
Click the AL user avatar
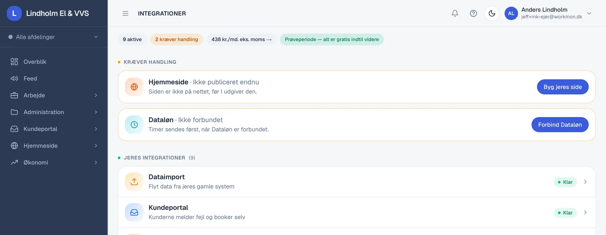click(x=511, y=13)
